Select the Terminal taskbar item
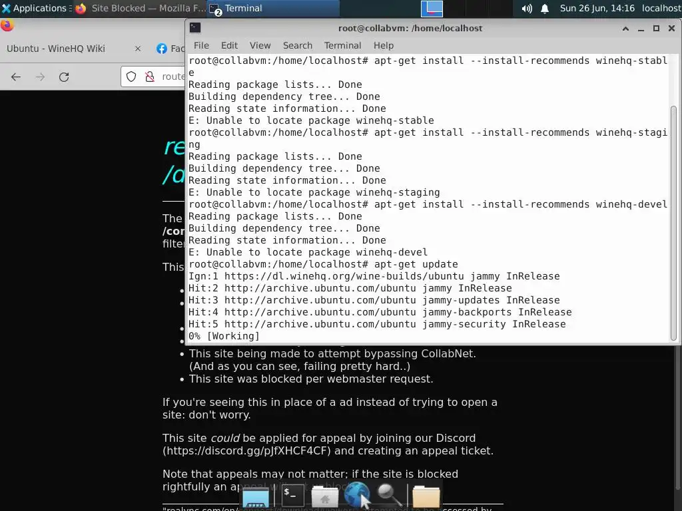This screenshot has width=682, height=511. pos(273,8)
